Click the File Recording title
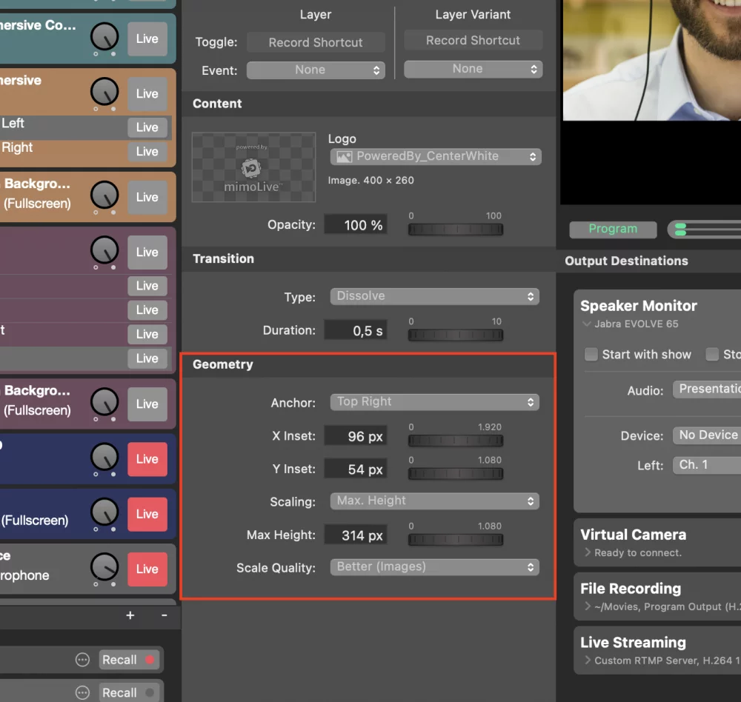Viewport: 741px width, 702px height. coord(631,588)
